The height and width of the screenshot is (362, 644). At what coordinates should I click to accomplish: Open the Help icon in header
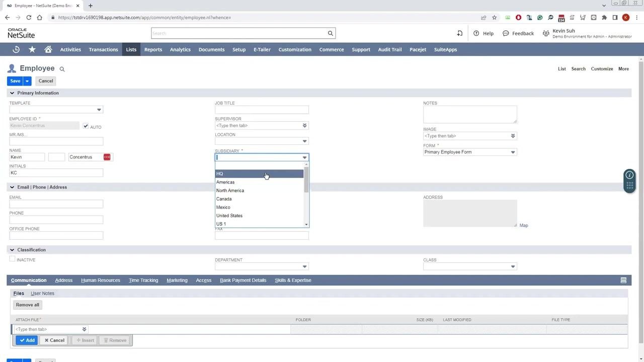[x=476, y=33]
